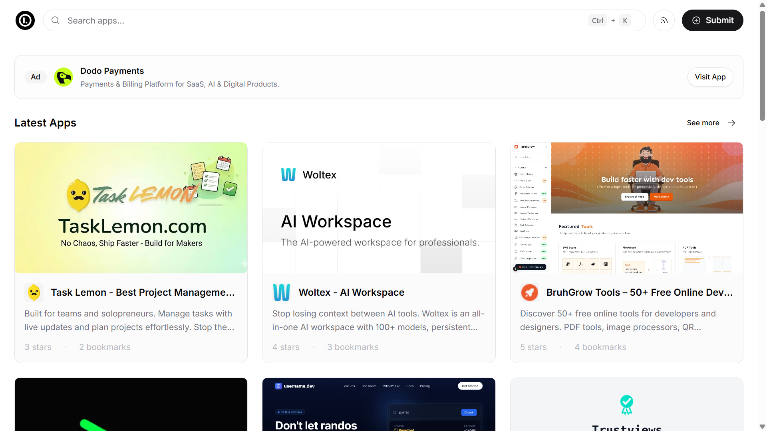Click the Woltex W logo icon
The image size is (767, 431).
282,293
